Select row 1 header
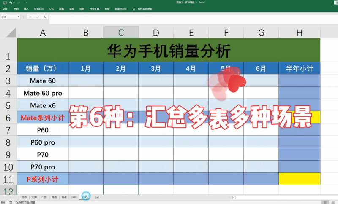Screen dimensions: 338x204 tap(8, 50)
